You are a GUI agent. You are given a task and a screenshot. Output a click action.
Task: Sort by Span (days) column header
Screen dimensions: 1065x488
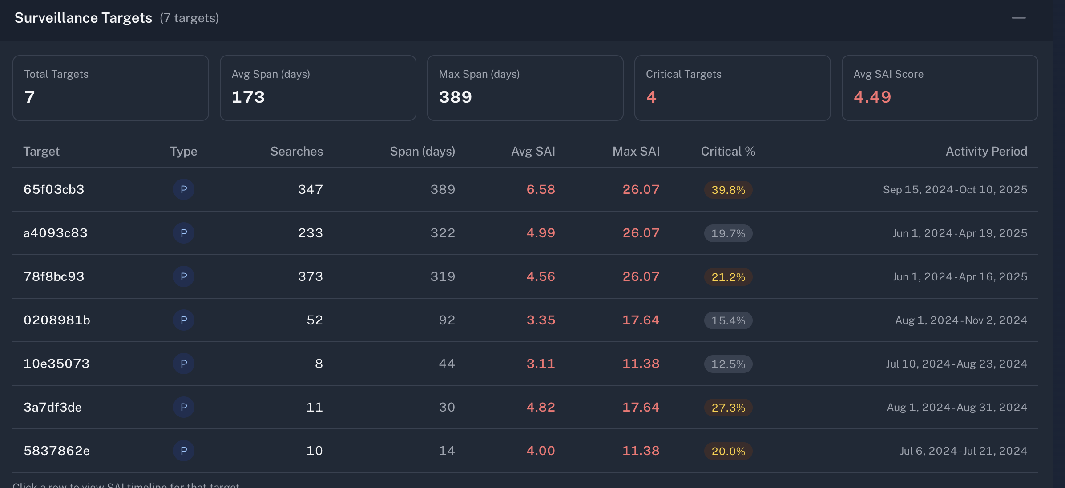tap(422, 152)
